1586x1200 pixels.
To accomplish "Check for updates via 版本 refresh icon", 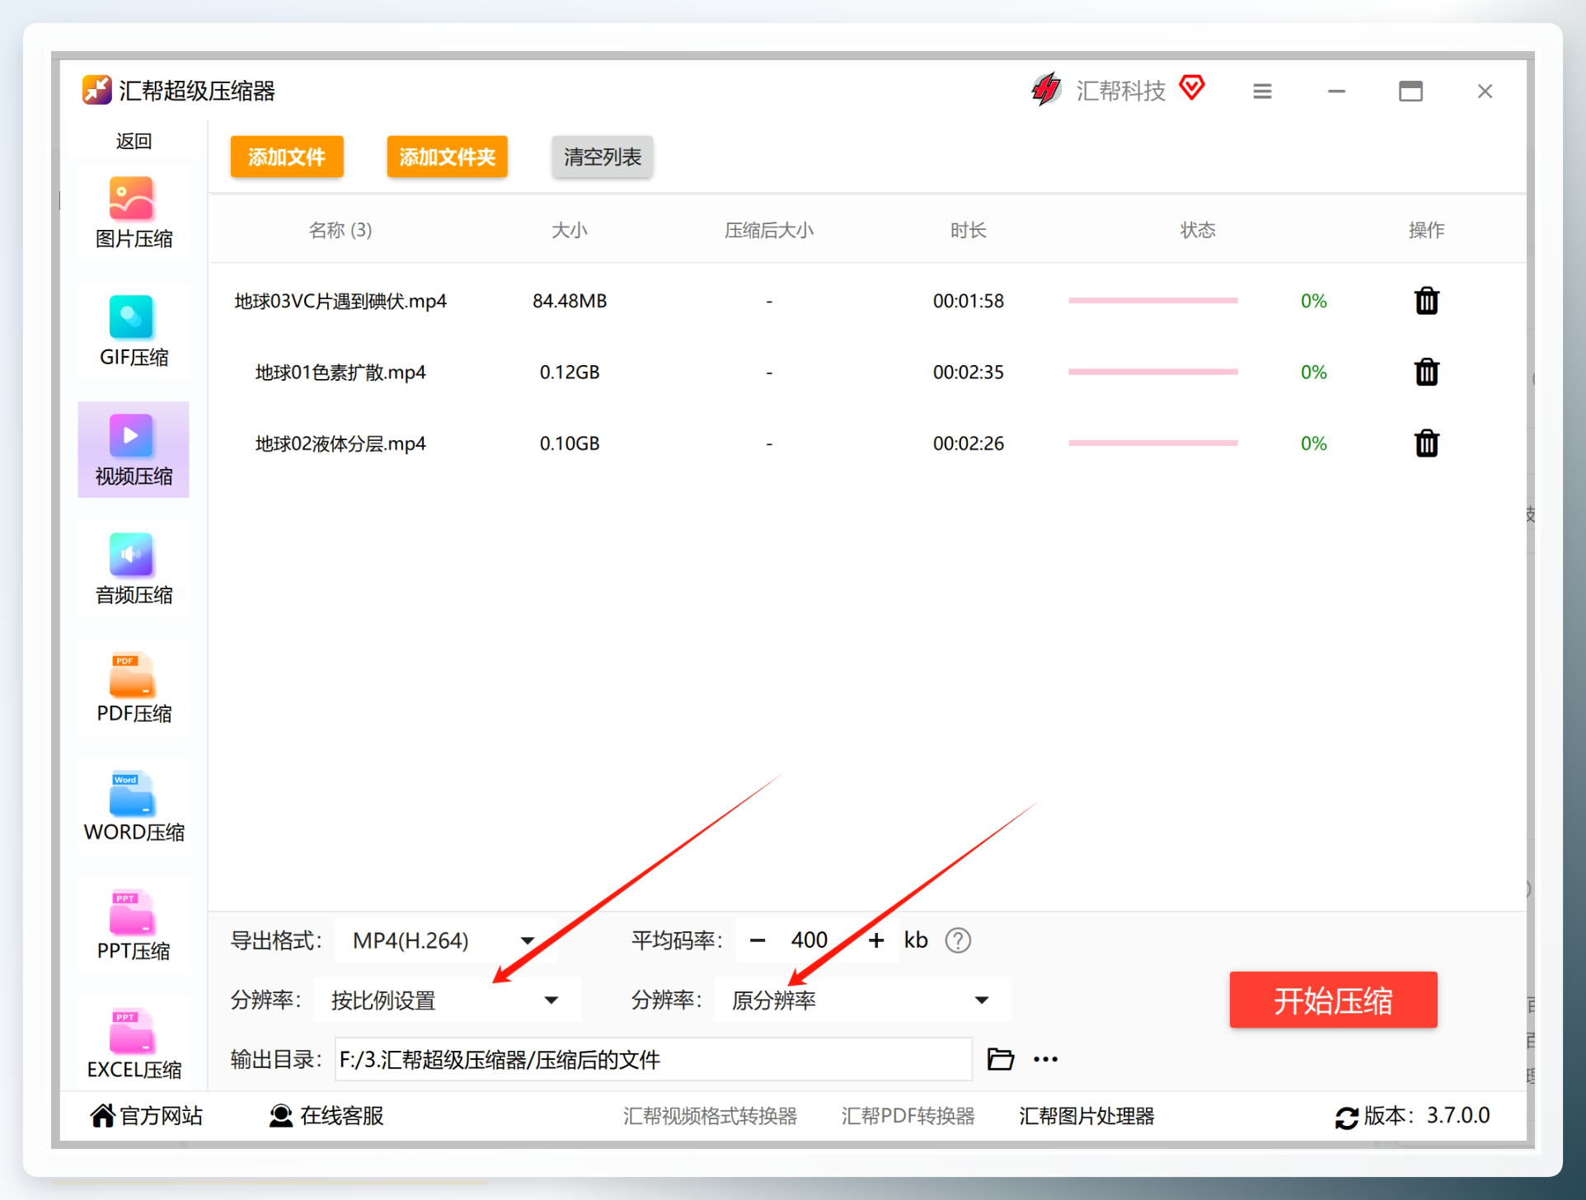I will tap(1347, 1118).
